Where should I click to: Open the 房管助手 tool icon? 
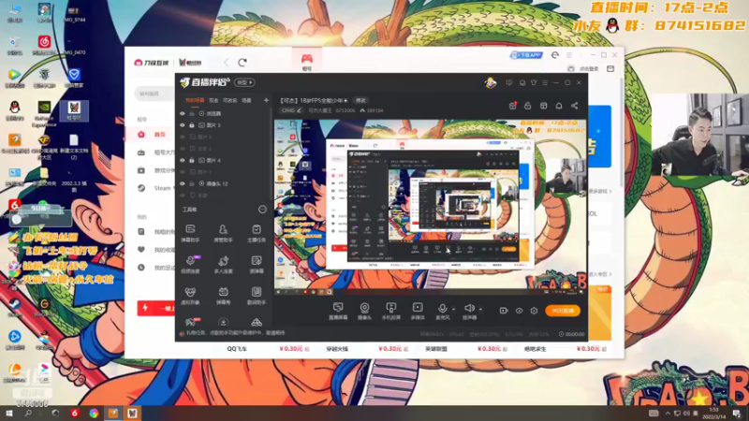223,229
